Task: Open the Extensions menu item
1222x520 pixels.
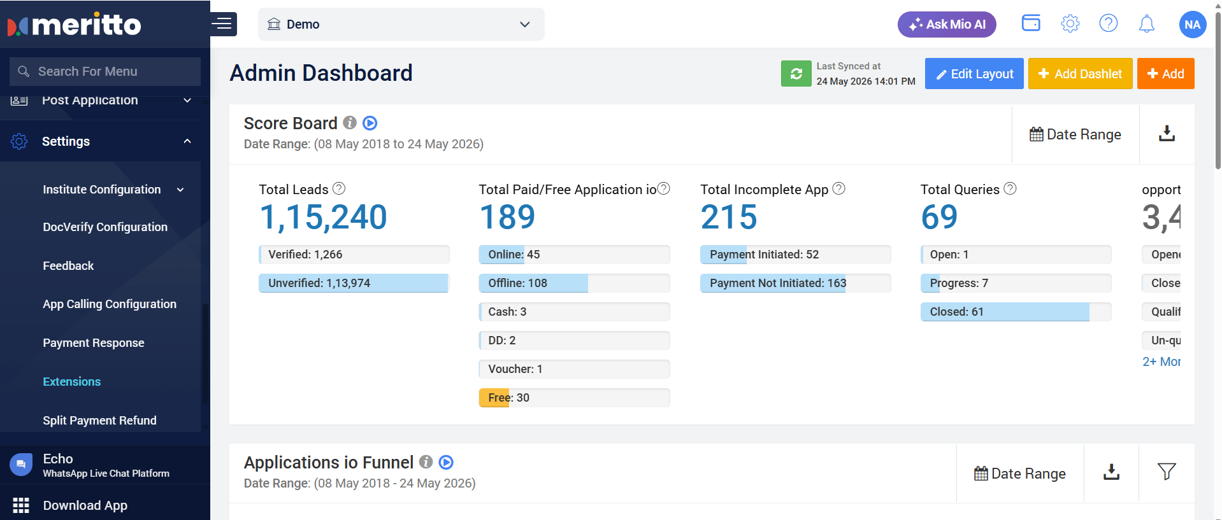Action: 72,382
